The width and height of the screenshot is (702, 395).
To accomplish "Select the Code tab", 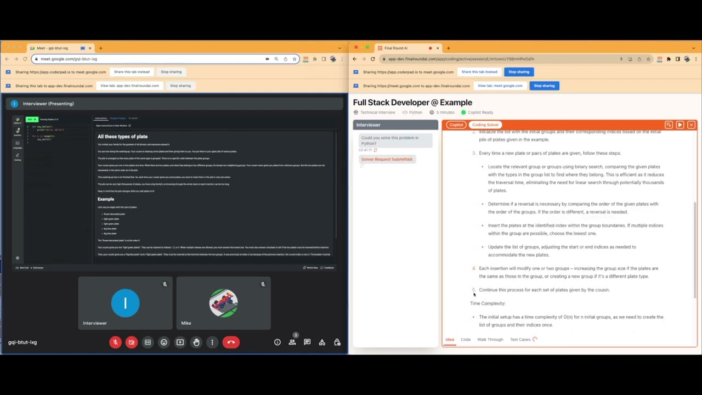I will [x=466, y=340].
